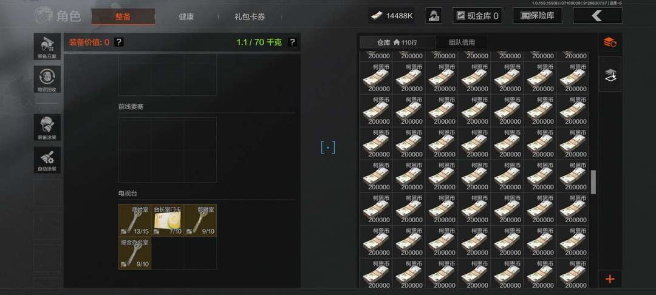Select the 台长室门卡 keycard item

(168, 220)
